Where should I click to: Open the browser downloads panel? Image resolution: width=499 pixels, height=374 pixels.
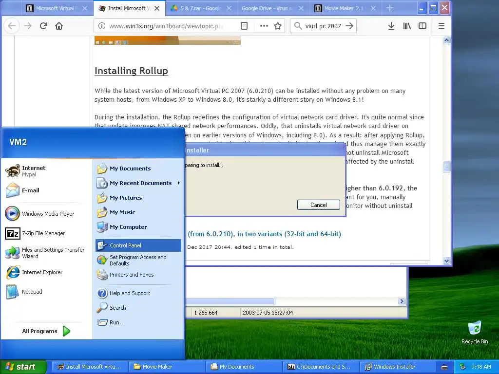(391, 26)
